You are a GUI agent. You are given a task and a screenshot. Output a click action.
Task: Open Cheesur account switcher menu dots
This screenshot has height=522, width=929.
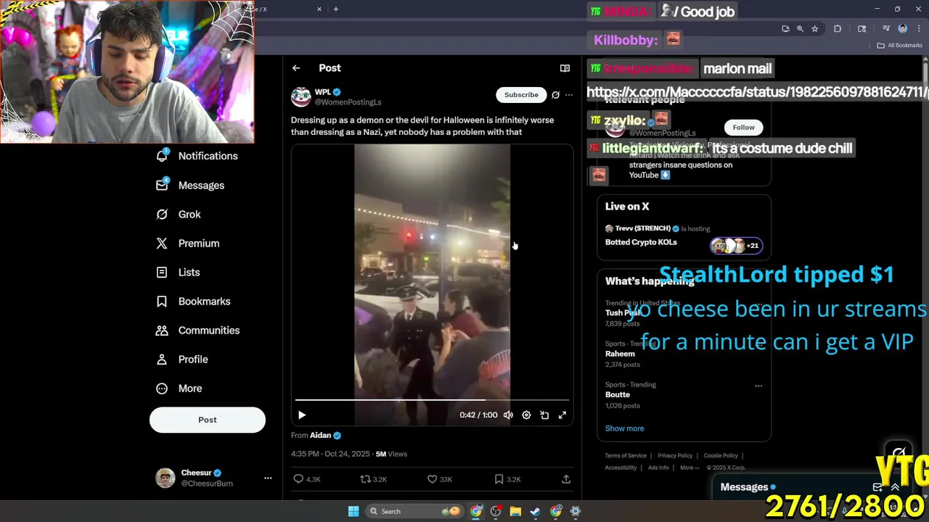tap(268, 478)
